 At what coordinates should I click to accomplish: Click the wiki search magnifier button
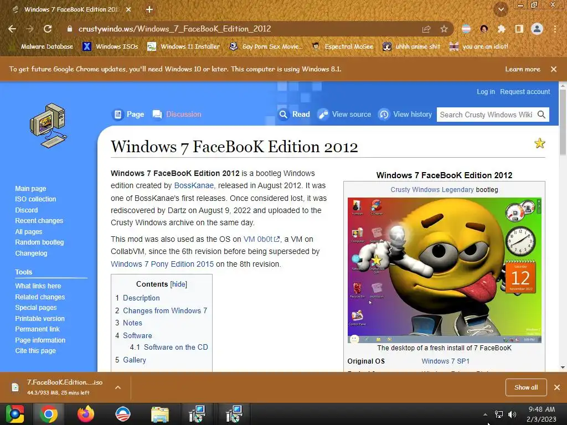542,115
